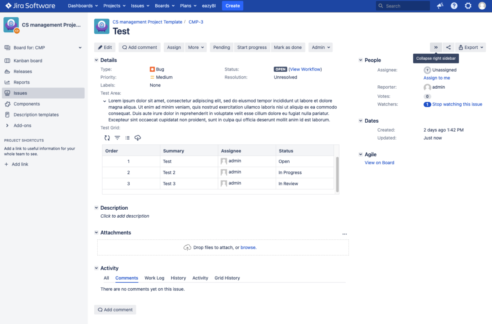
Task: Open the Jira settings gear
Action: 468,5
